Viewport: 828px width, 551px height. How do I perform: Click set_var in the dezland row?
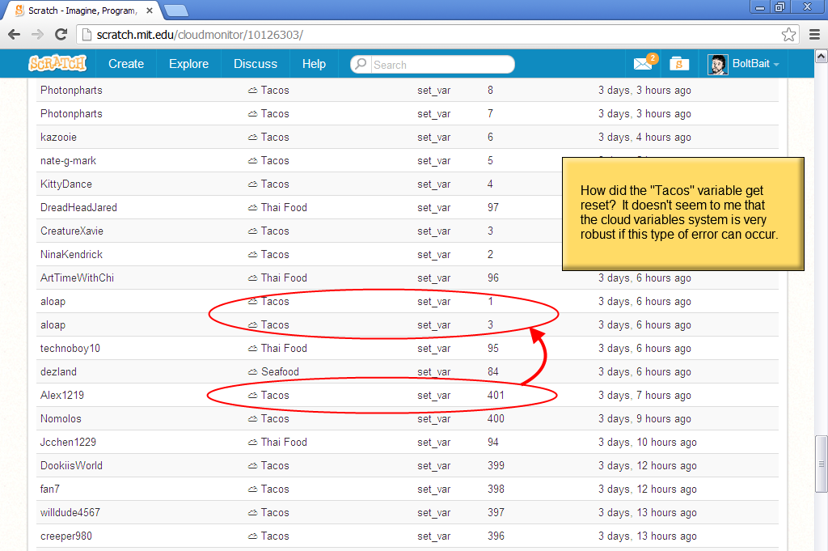click(x=433, y=372)
